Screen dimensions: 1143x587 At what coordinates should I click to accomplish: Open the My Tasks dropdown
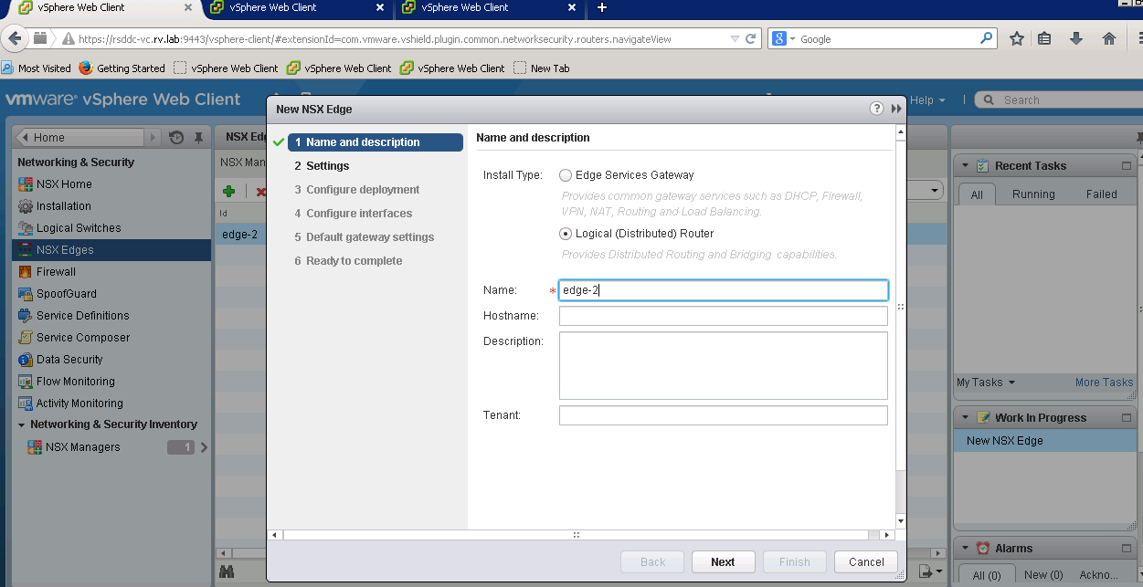click(986, 383)
